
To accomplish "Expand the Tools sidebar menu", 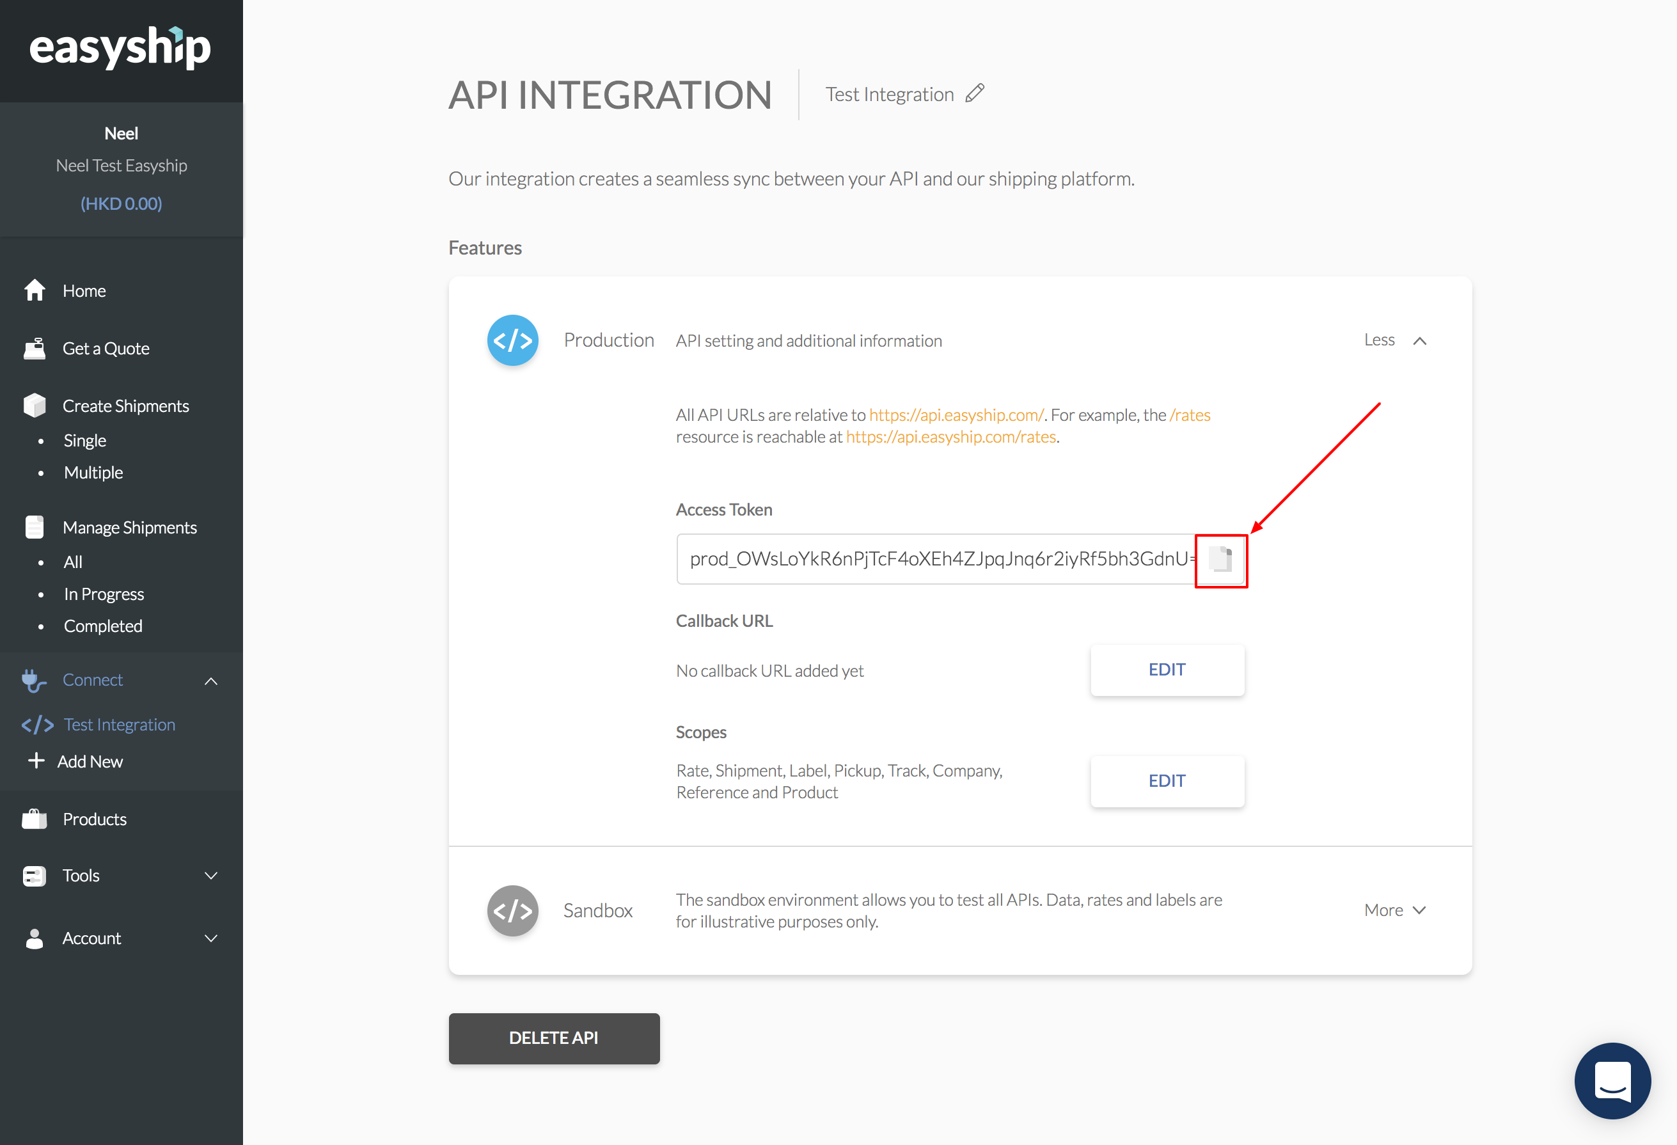I will [x=210, y=876].
